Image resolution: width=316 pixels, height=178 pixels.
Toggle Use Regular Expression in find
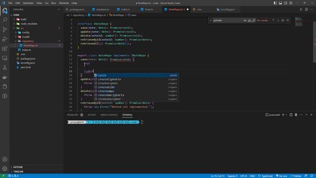click(x=254, y=20)
